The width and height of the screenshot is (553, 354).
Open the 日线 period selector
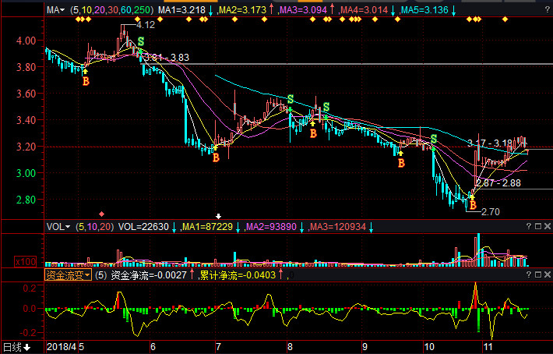click(x=16, y=347)
